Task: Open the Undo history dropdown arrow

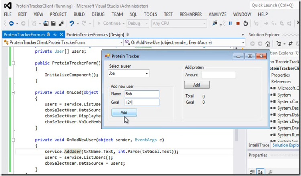Action: click(x=78, y=24)
